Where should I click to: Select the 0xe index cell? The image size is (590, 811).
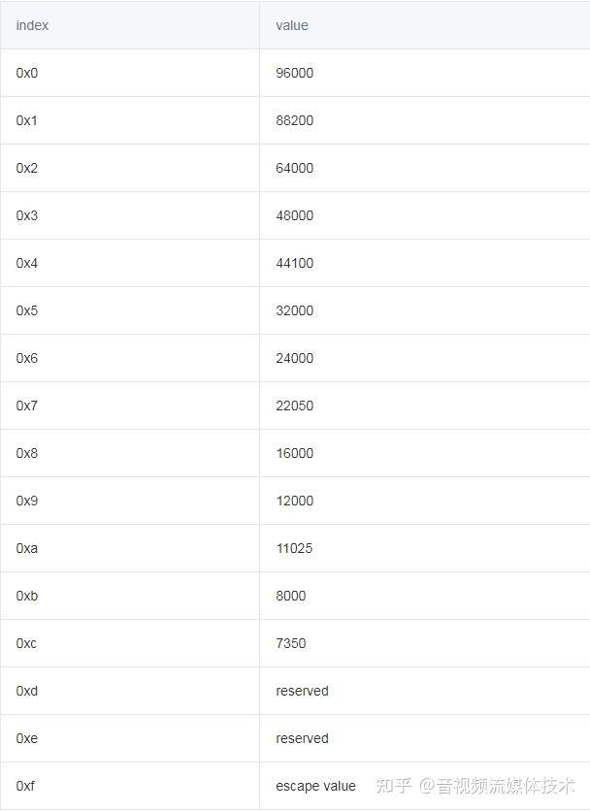click(x=27, y=738)
